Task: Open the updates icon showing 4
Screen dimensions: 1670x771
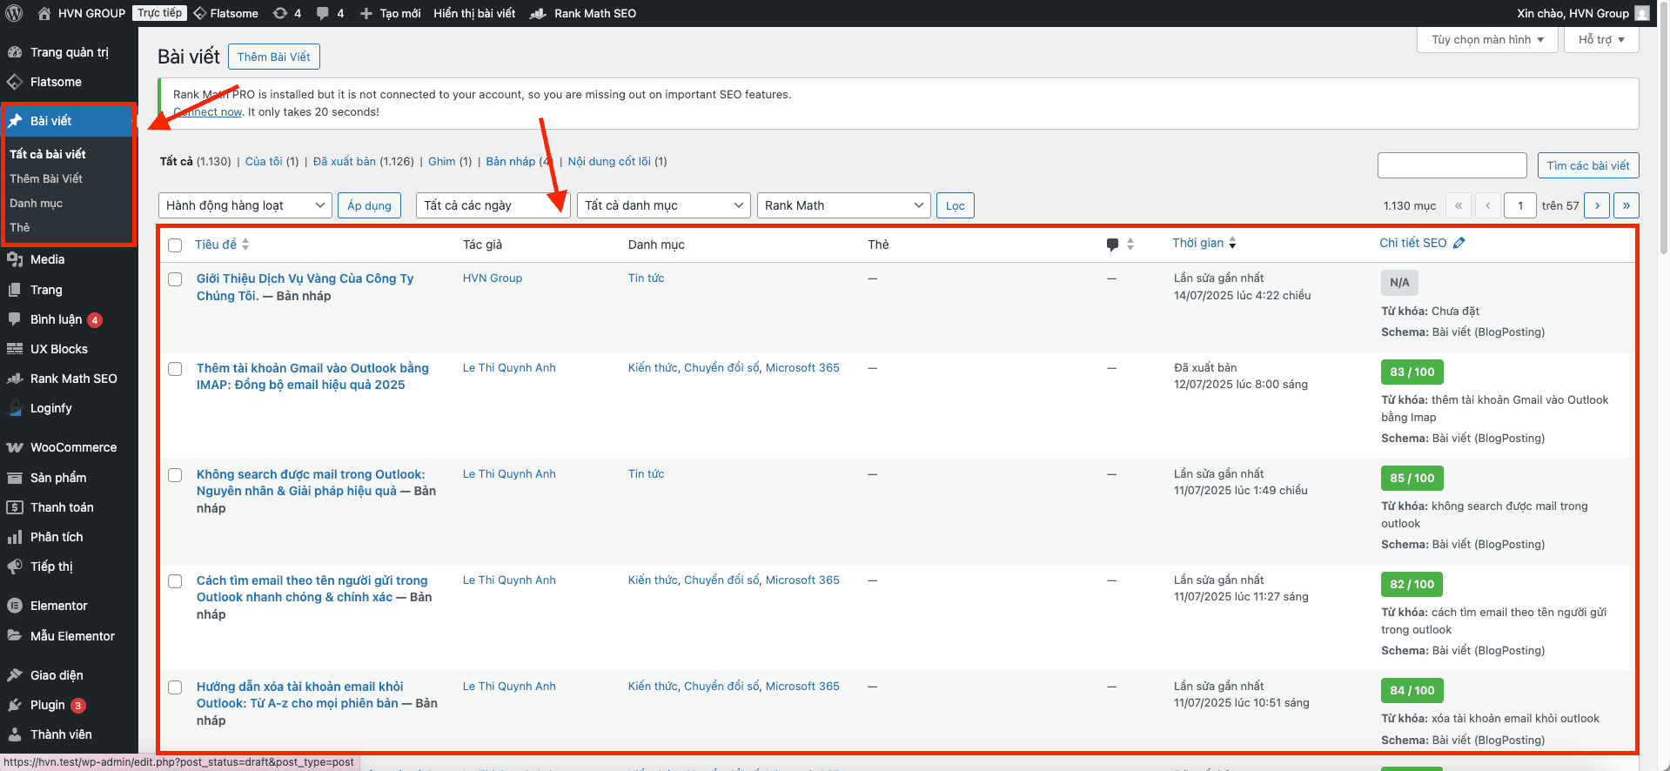Action: 286,13
